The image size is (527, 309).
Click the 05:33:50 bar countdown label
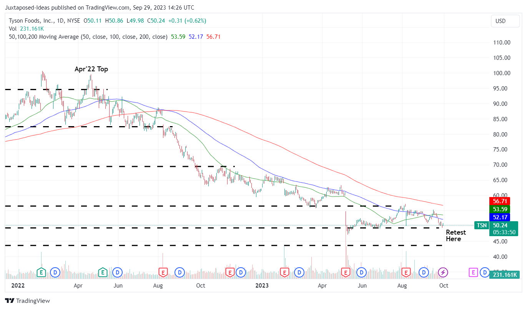(504, 232)
